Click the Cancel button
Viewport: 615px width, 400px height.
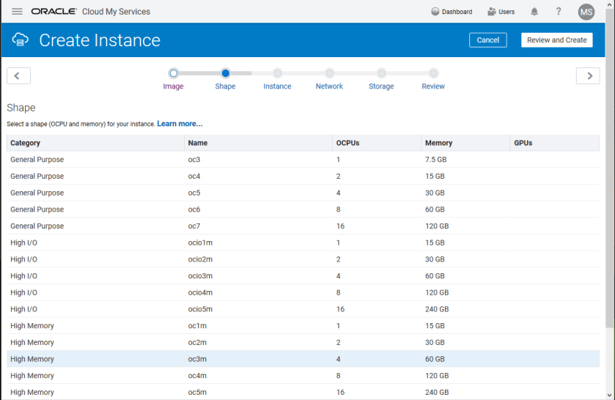click(x=487, y=40)
